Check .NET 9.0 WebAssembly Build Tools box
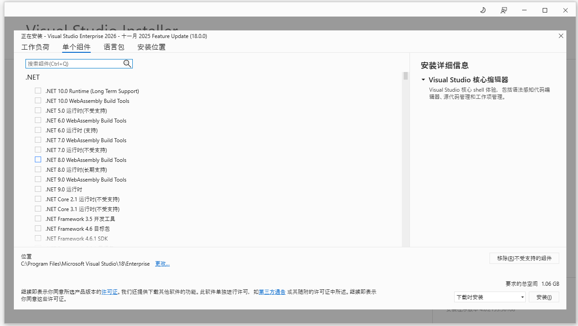 [38, 179]
